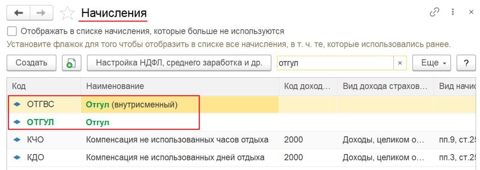Click into the search field containing отгул

(x=335, y=63)
